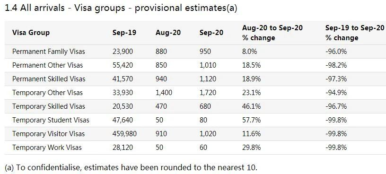The image size is (386, 174).
Task: Select the Temporary Skilled Visas row label
Action: (49, 106)
